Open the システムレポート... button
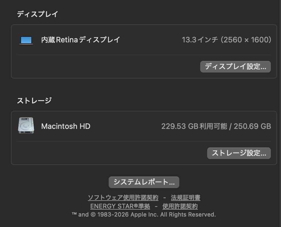This screenshot has width=281, height=227. click(x=144, y=182)
